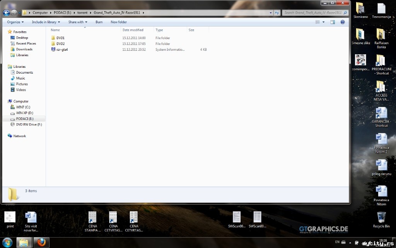Sort by the Size column header
This screenshot has width=396, height=248.
pos(198,30)
